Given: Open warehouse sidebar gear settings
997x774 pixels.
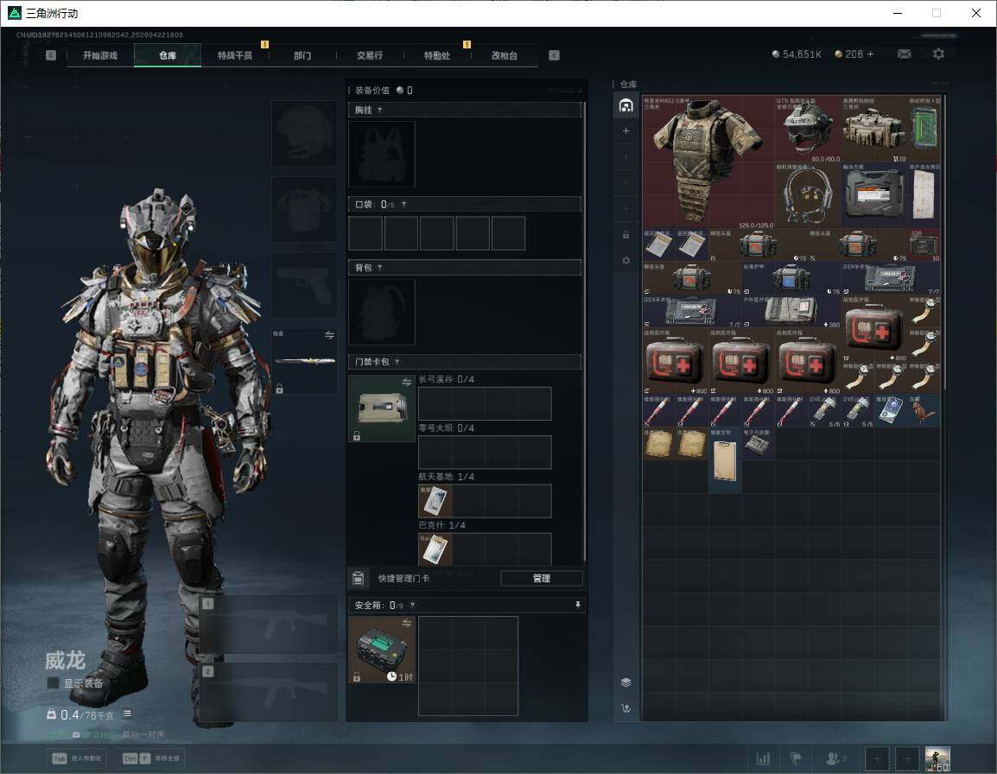Looking at the screenshot, I should tap(626, 261).
